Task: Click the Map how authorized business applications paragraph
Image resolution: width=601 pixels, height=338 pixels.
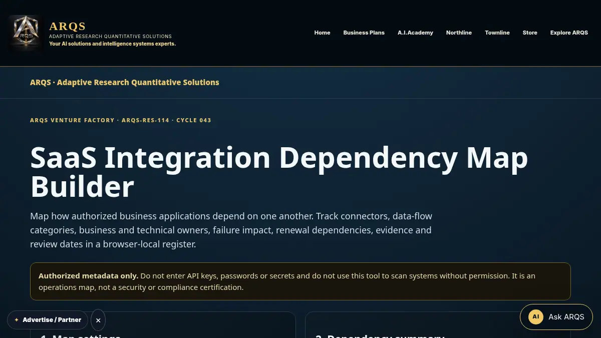Action: [231, 230]
